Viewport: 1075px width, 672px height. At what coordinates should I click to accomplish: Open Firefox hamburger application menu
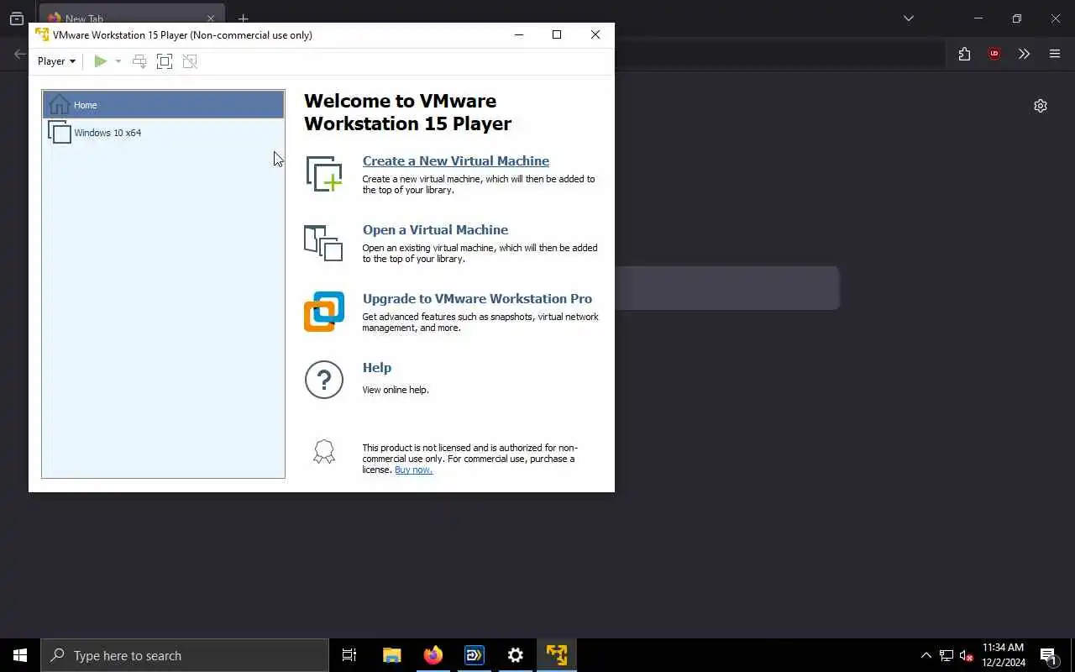(x=1055, y=54)
